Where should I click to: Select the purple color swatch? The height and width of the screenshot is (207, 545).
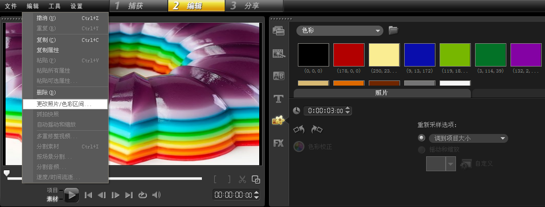point(526,55)
